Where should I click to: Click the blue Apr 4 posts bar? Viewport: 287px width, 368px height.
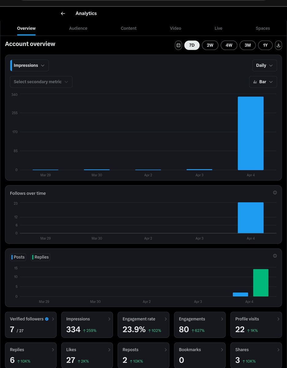[240, 294]
